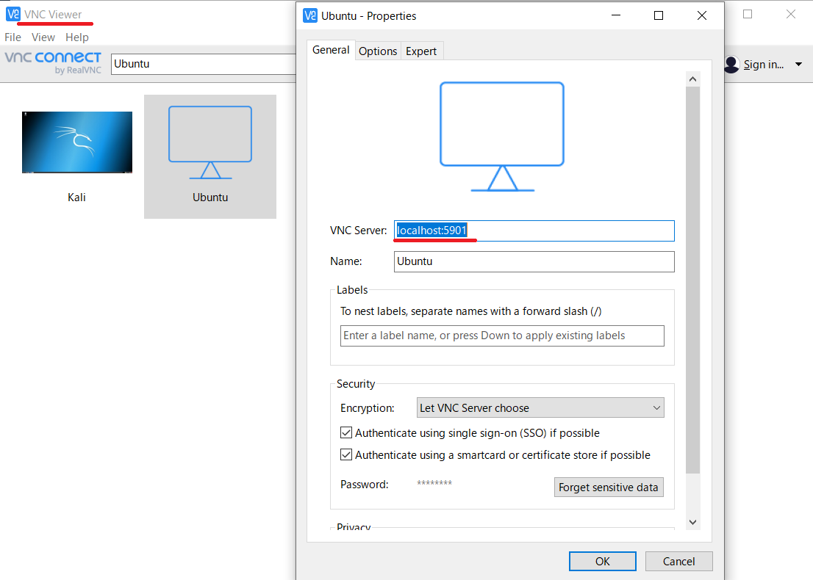813x580 pixels.
Task: Click the scrollbar up arrow in properties
Action: 692,79
